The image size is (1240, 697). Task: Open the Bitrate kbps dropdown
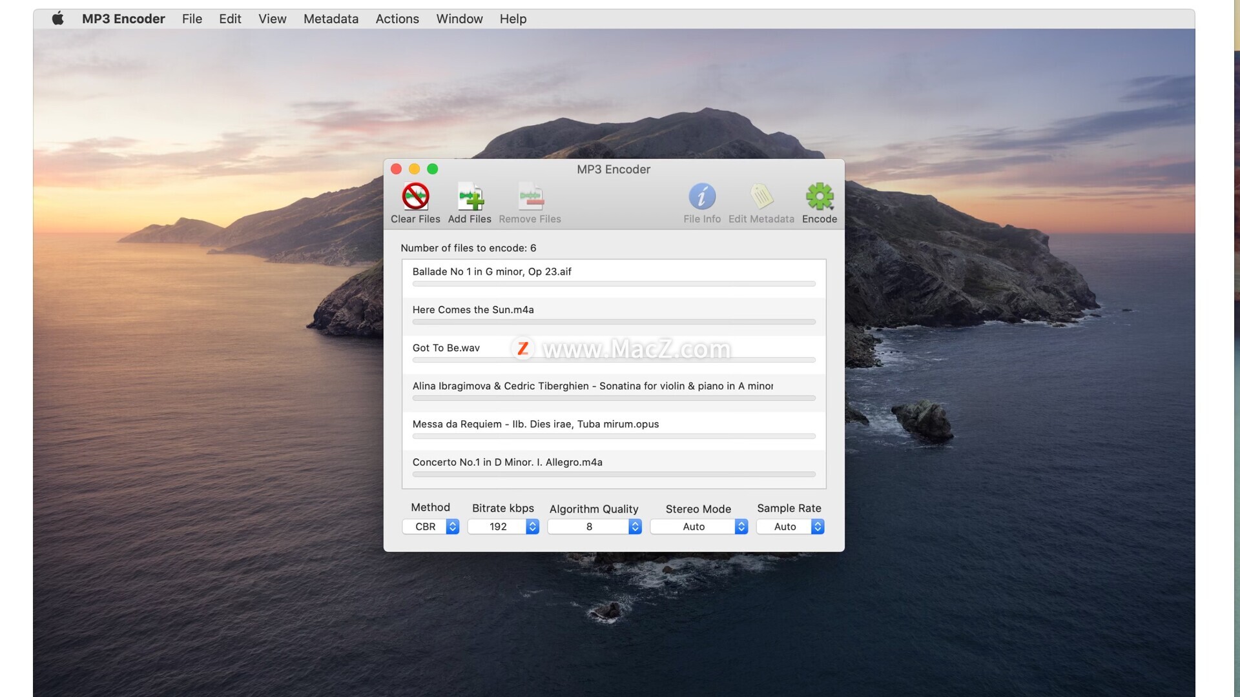[503, 527]
